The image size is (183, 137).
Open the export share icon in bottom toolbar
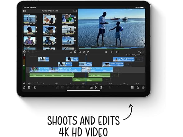point(138,88)
